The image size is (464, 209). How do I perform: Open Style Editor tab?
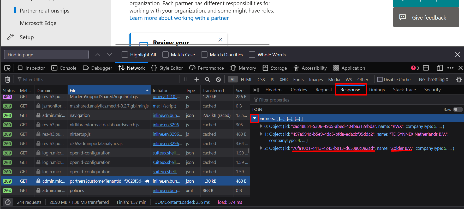(167, 68)
